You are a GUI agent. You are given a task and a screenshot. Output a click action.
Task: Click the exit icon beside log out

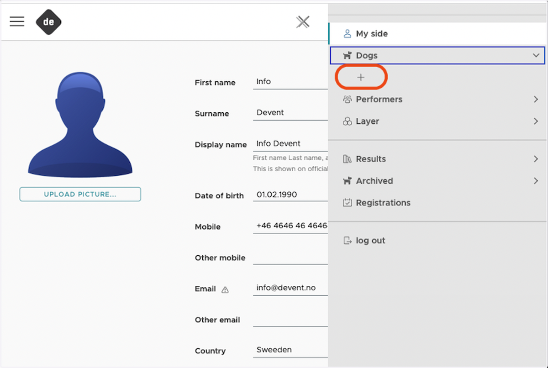[x=348, y=241]
